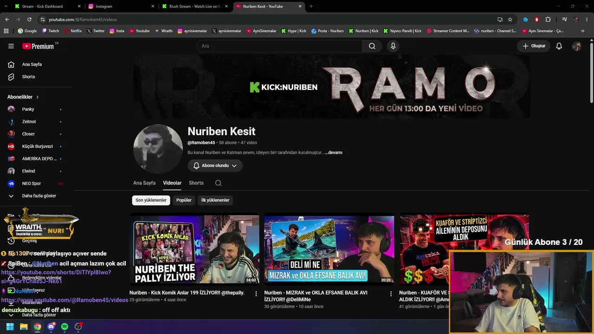
Task: Open the Chrome apps grid in bookmarks bar
Action: point(6,31)
